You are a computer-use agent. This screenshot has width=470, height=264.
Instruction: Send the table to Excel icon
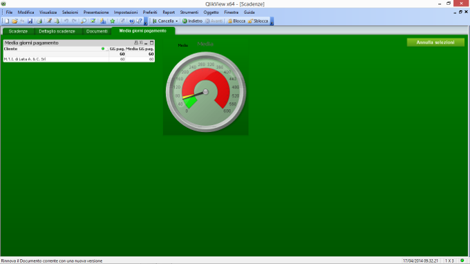pos(141,43)
